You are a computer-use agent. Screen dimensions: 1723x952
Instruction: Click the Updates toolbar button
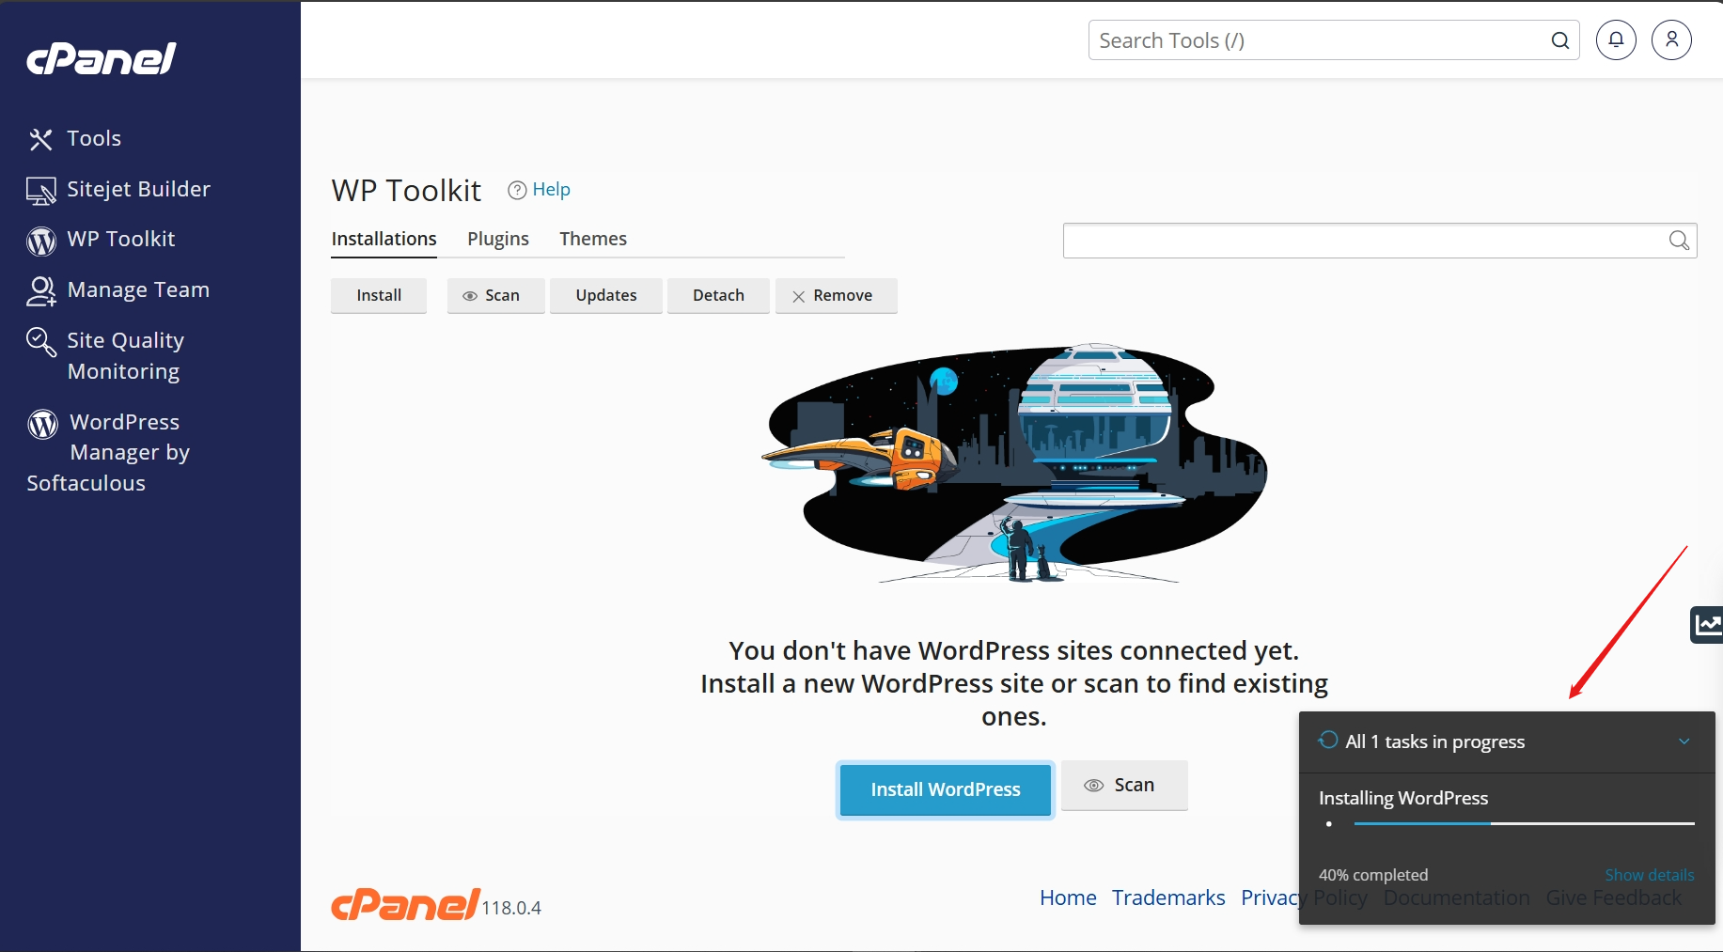pyautogui.click(x=606, y=295)
